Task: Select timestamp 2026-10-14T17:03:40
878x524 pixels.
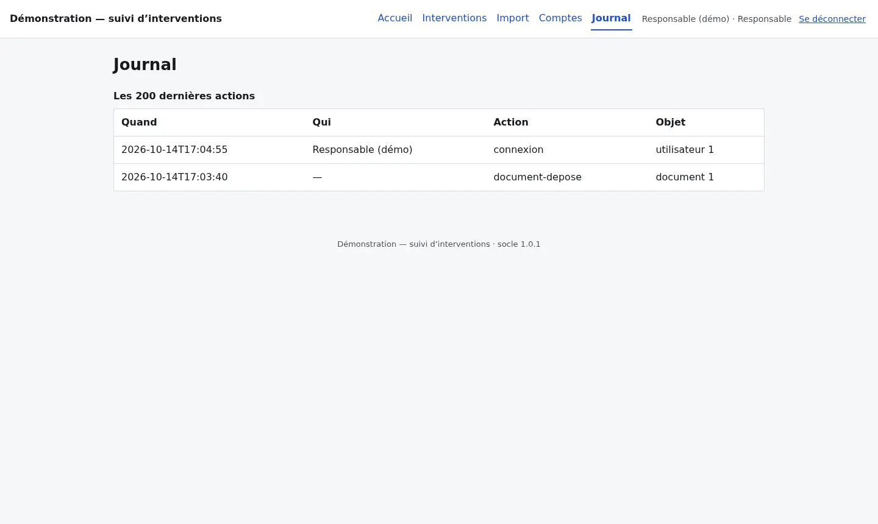Action: coord(174,177)
